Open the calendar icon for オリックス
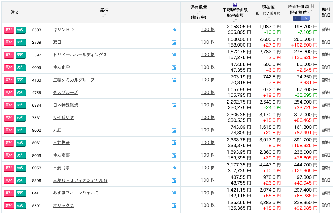 pyautogui.click(x=174, y=206)
